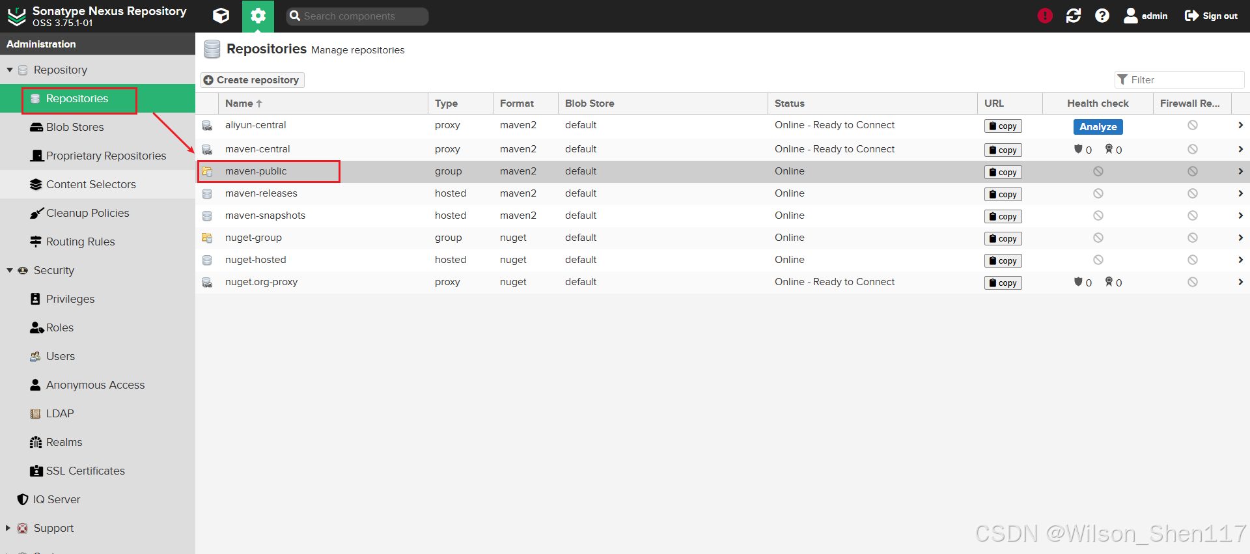
Task: Click the red system status alert icon
Action: pos(1045,16)
